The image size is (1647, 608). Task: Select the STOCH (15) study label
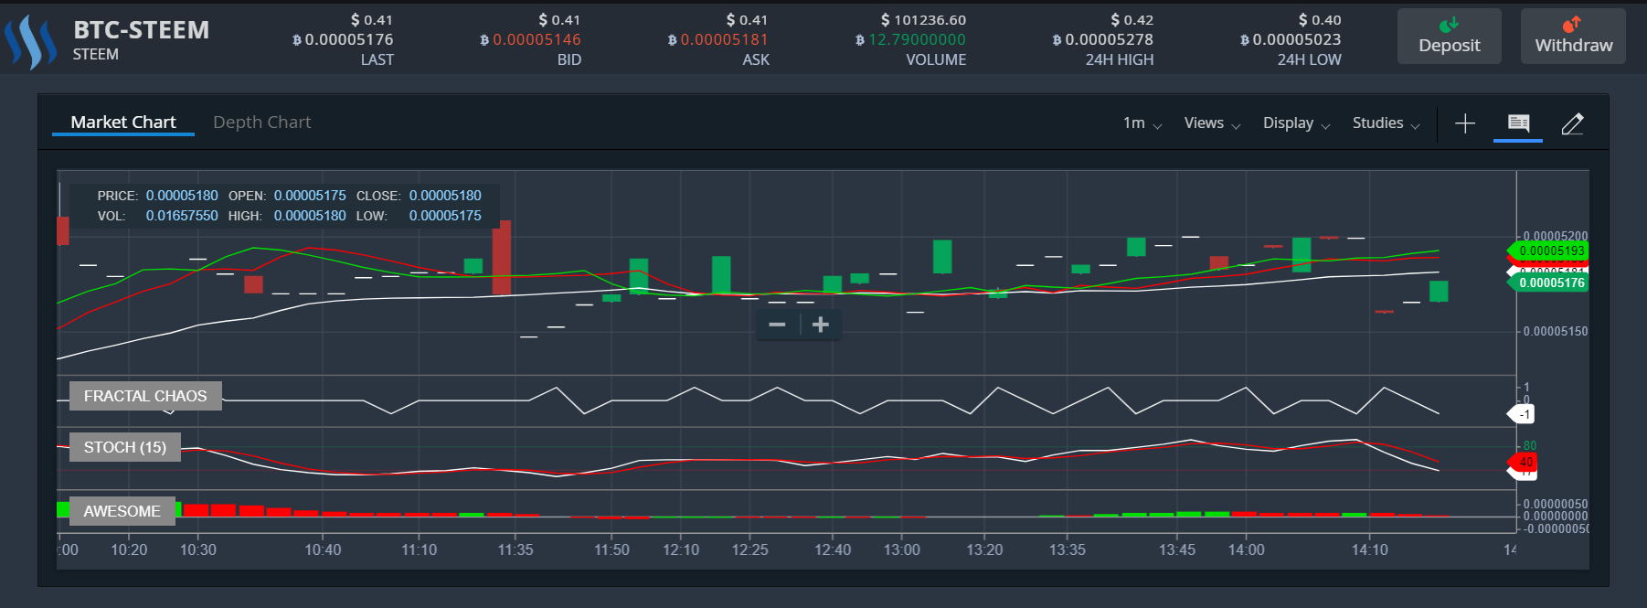coord(125,447)
